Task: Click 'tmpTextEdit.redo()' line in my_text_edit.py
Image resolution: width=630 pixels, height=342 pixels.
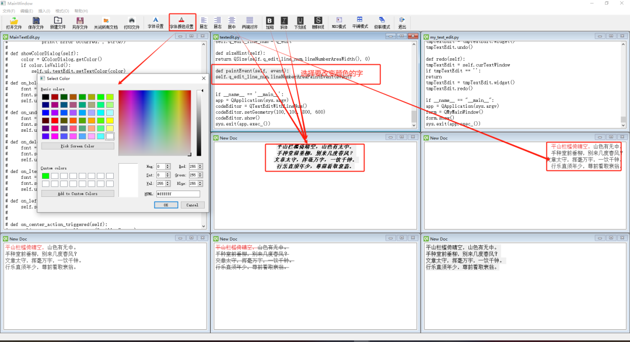Action: tap(449, 89)
